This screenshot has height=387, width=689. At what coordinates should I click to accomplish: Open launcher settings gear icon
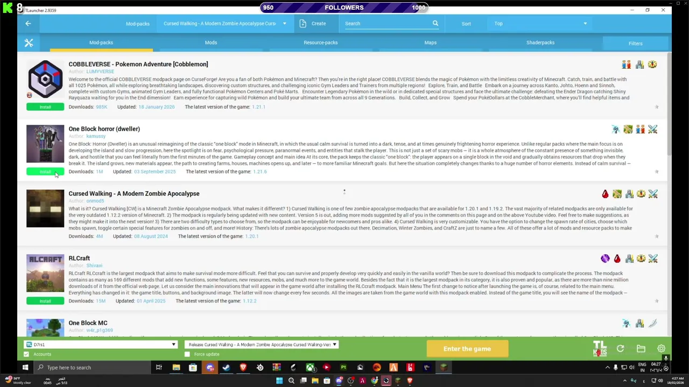tap(661, 349)
